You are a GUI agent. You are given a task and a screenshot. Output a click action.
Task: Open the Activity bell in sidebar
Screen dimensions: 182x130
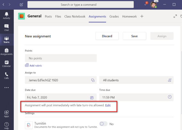pyautogui.click(x=6, y=16)
